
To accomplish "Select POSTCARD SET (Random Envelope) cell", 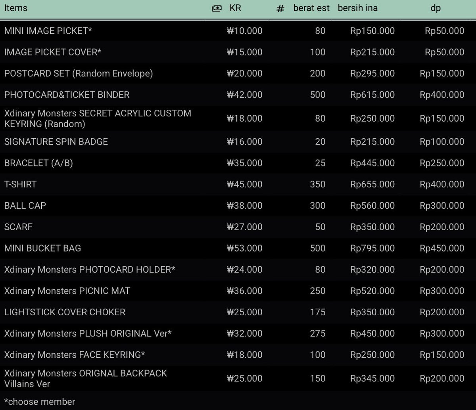I will (79, 74).
